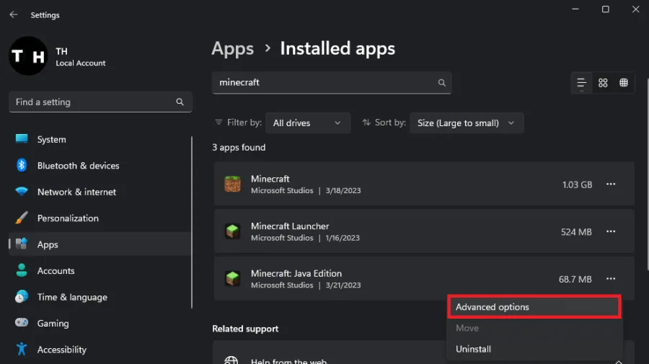Choose Advanced options from context menu
The image size is (649, 364).
(x=534, y=307)
